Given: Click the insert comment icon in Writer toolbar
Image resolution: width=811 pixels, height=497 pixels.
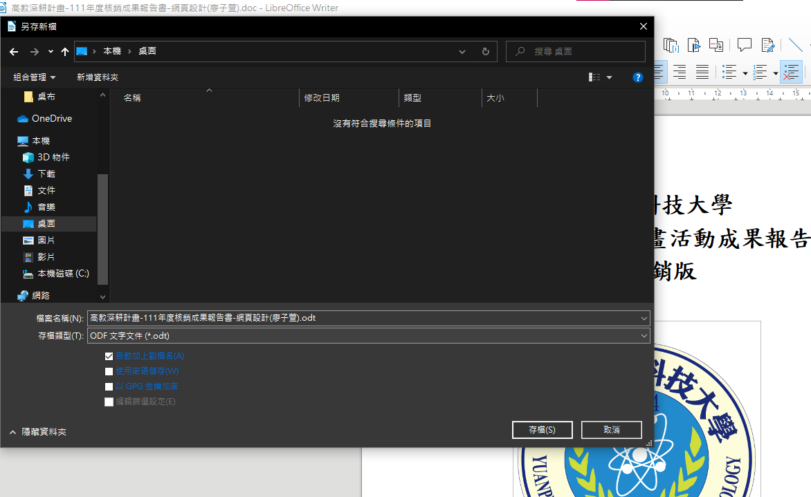Looking at the screenshot, I should [745, 46].
